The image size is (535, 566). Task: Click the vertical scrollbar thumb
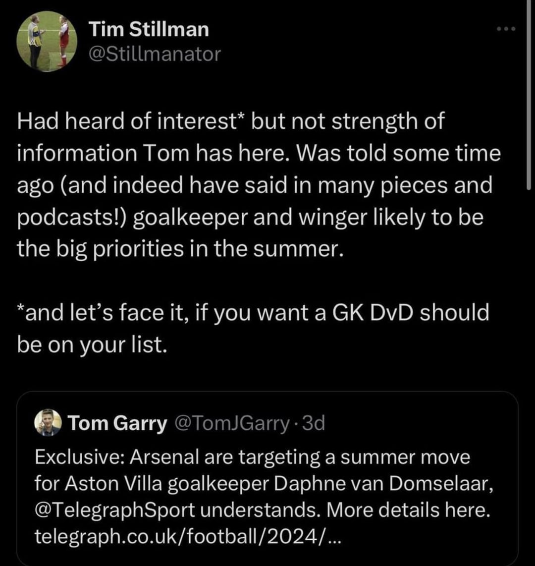[531, 94]
